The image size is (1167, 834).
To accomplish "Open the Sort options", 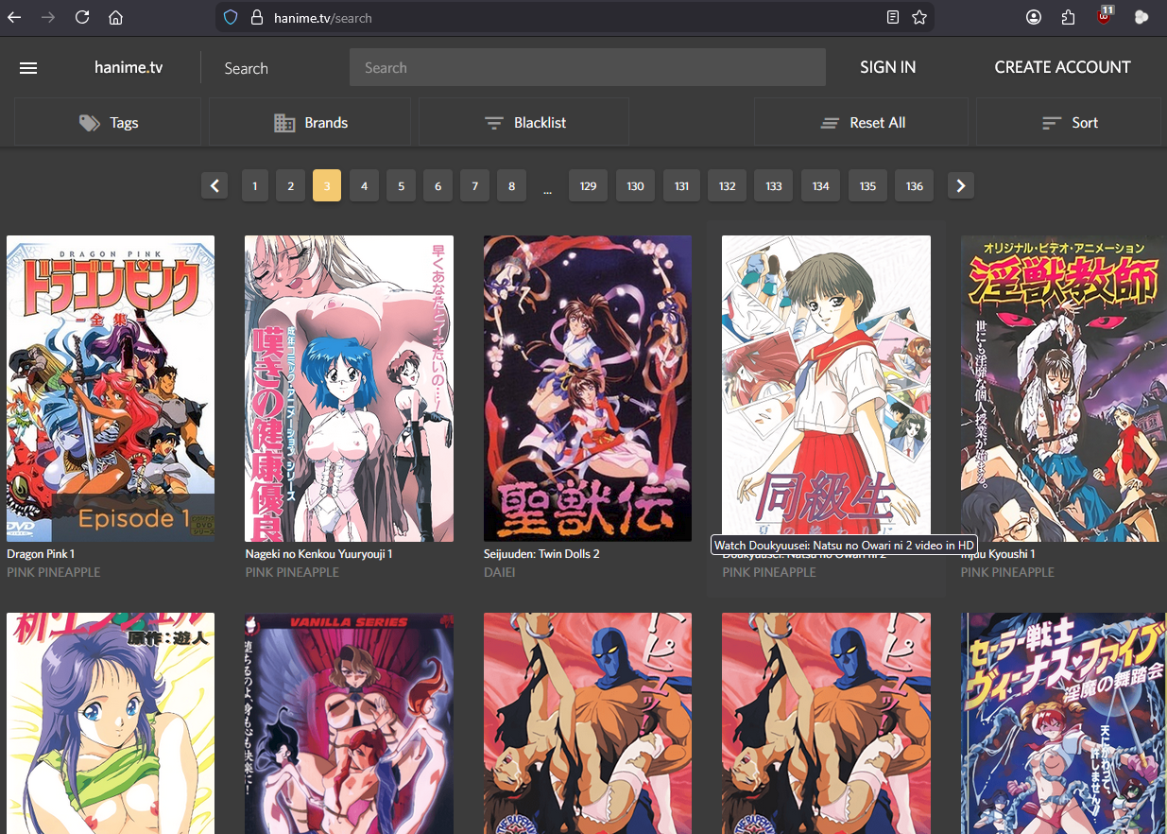I will (1069, 123).
